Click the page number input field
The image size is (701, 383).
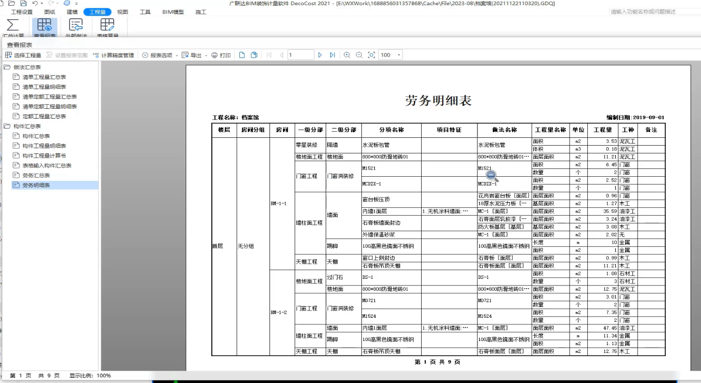click(300, 55)
